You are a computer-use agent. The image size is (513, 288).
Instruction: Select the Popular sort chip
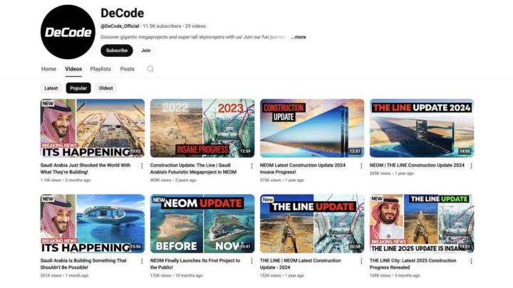pos(78,88)
